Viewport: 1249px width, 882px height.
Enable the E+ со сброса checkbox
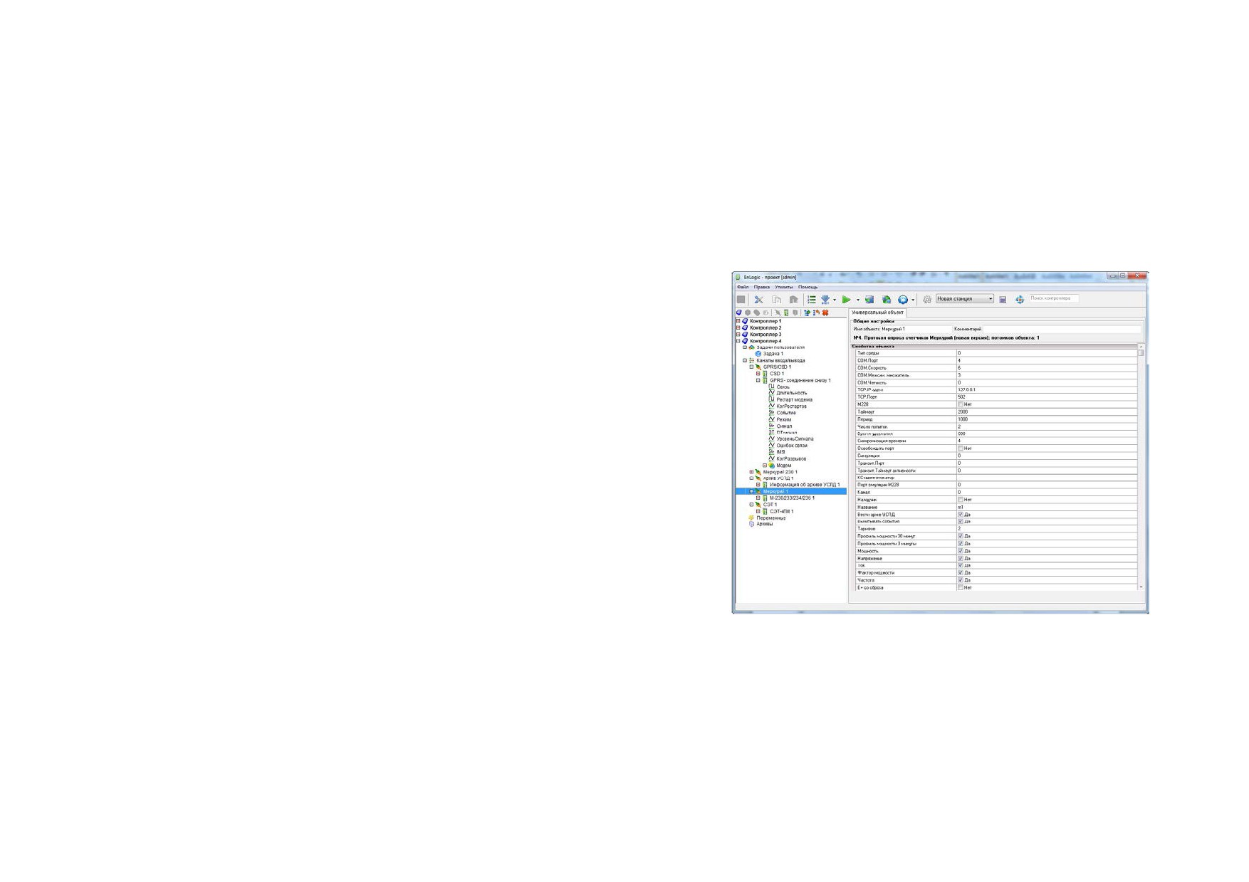(x=960, y=587)
